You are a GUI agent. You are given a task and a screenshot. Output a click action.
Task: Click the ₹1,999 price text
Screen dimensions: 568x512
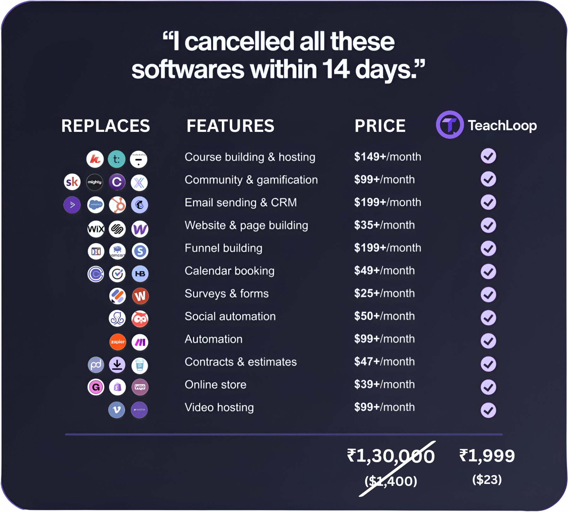coord(487,456)
